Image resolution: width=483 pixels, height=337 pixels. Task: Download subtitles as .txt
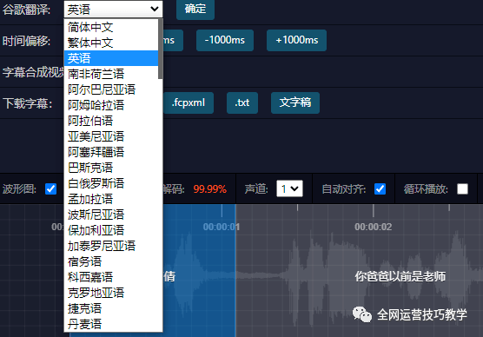242,102
